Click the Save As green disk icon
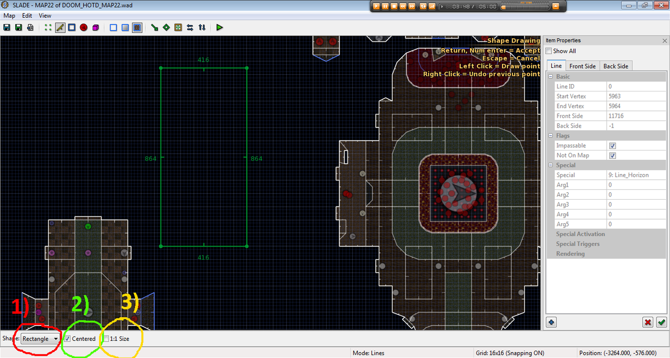Viewport: 670px width, 358px height. tap(18, 27)
